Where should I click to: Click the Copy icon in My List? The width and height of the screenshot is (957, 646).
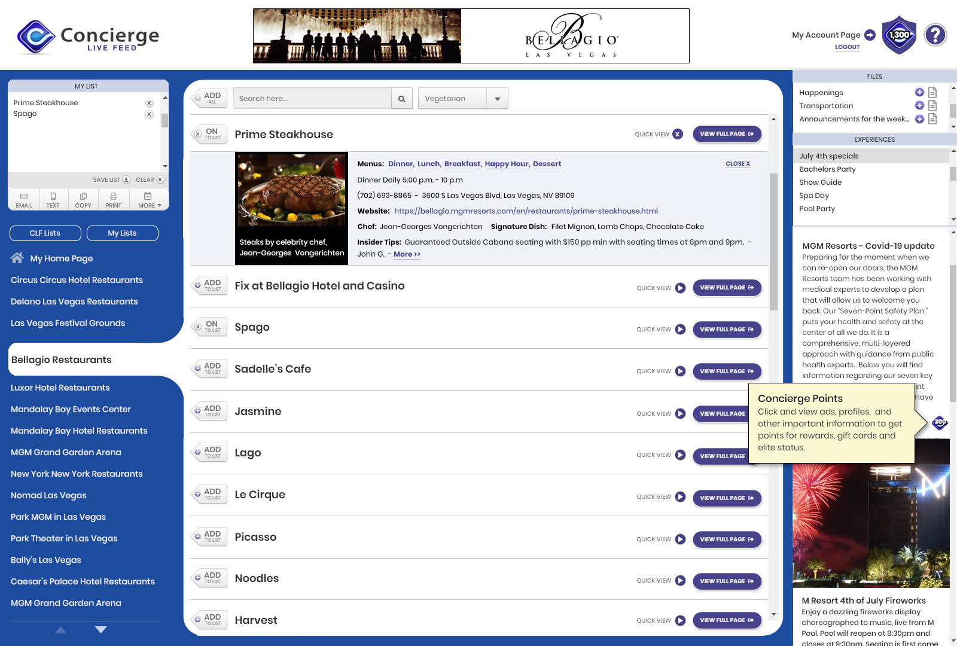click(83, 200)
